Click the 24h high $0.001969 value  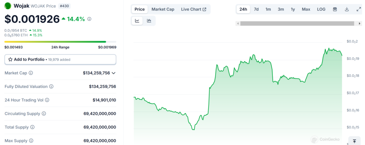[107, 47]
